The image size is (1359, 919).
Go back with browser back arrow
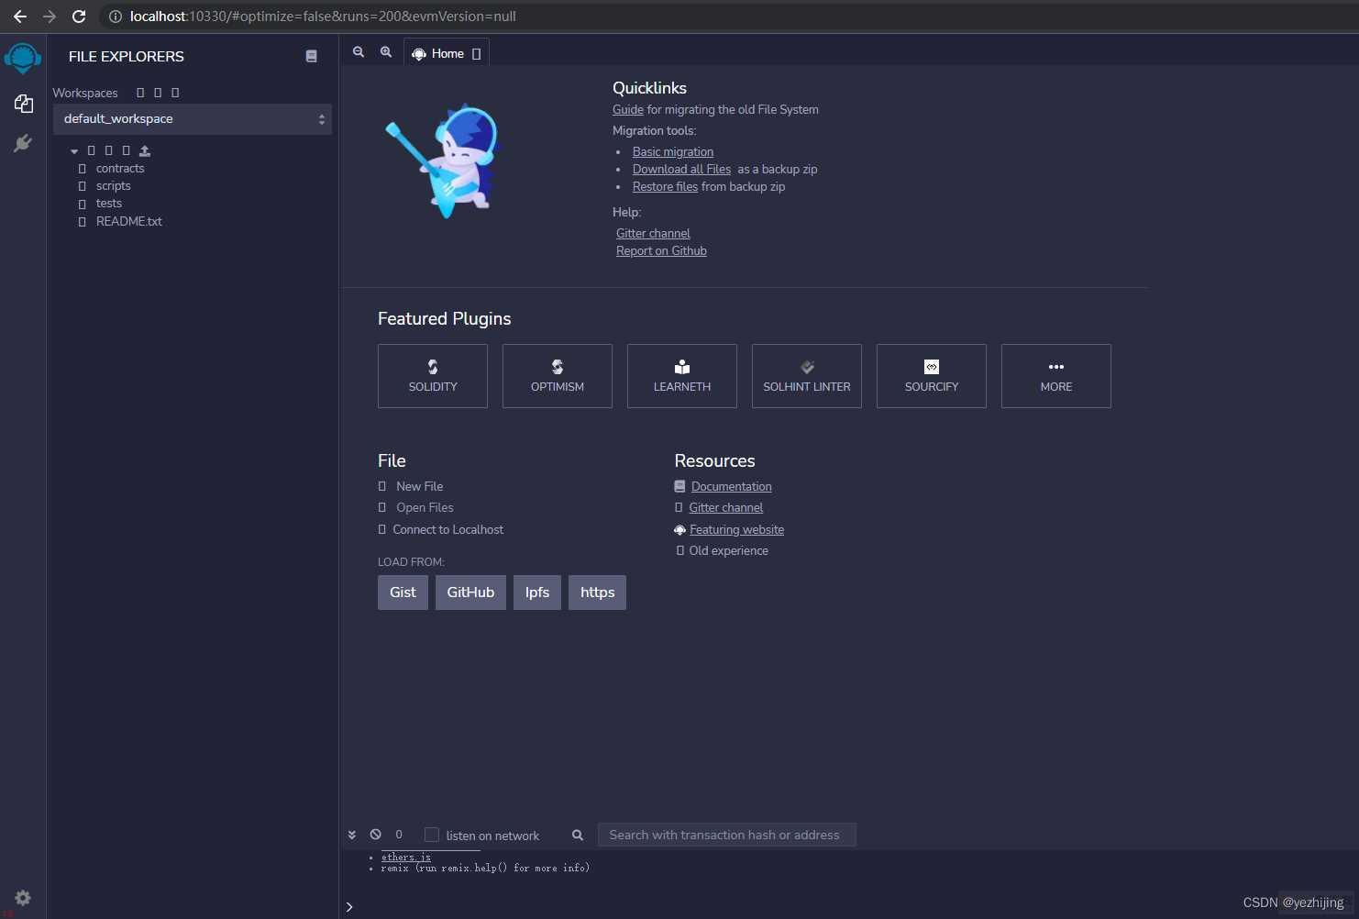pos(20,17)
